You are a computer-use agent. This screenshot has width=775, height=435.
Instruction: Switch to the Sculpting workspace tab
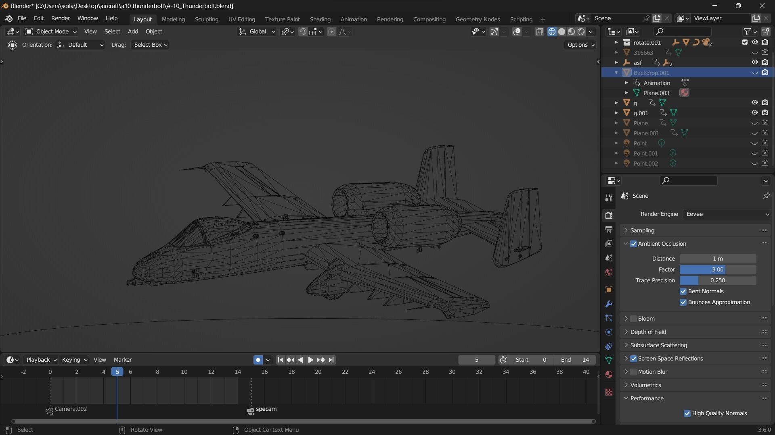coord(206,19)
